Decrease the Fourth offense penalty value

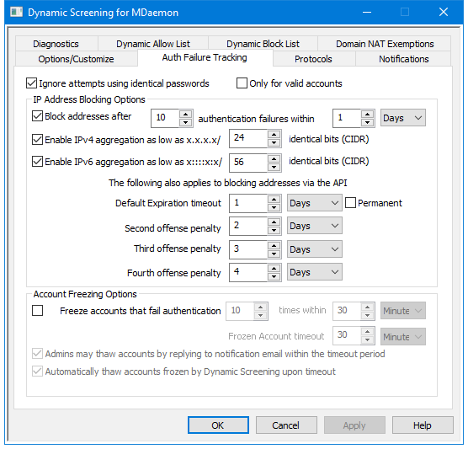point(274,276)
